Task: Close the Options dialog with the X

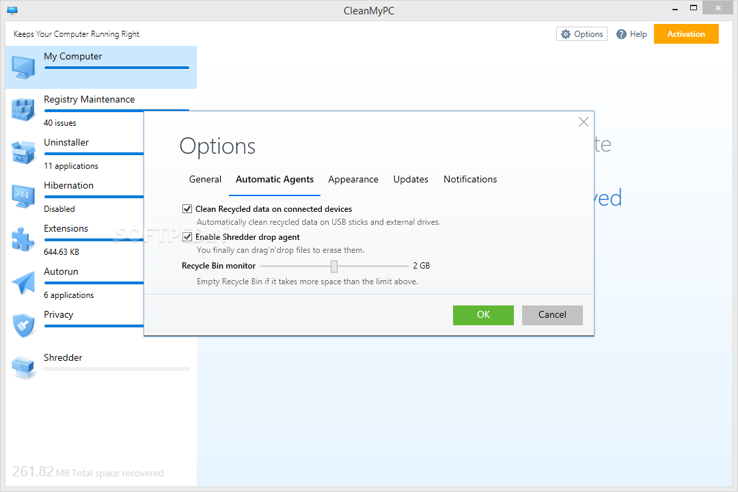Action: pos(583,122)
